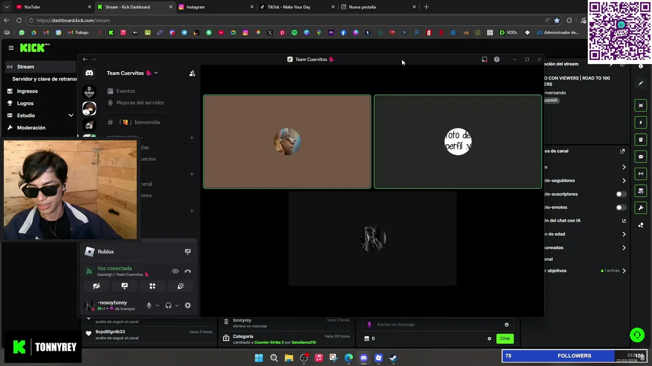This screenshot has height=366, width=652.
Task: Edit stream info pencil in Kick sidebar
Action: [x=641, y=83]
